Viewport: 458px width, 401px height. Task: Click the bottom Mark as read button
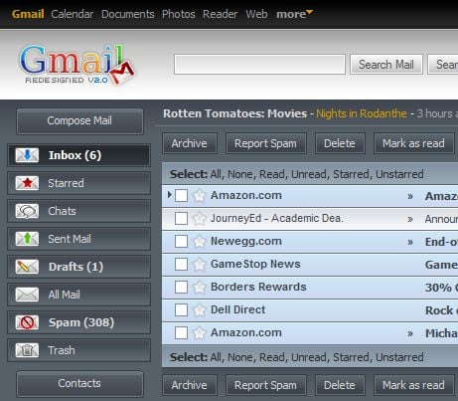(413, 385)
